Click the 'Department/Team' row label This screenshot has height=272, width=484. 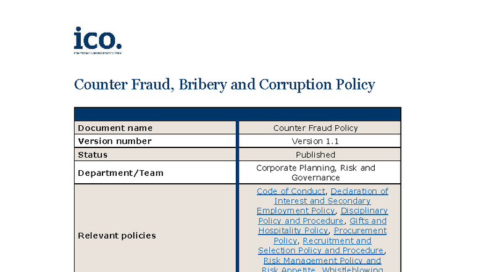(120, 173)
